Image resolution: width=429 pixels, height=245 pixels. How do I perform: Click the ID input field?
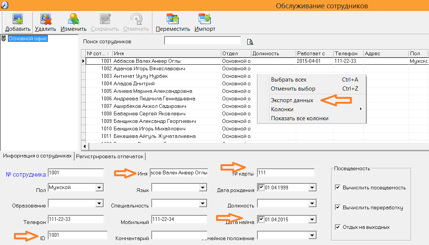tap(78, 235)
